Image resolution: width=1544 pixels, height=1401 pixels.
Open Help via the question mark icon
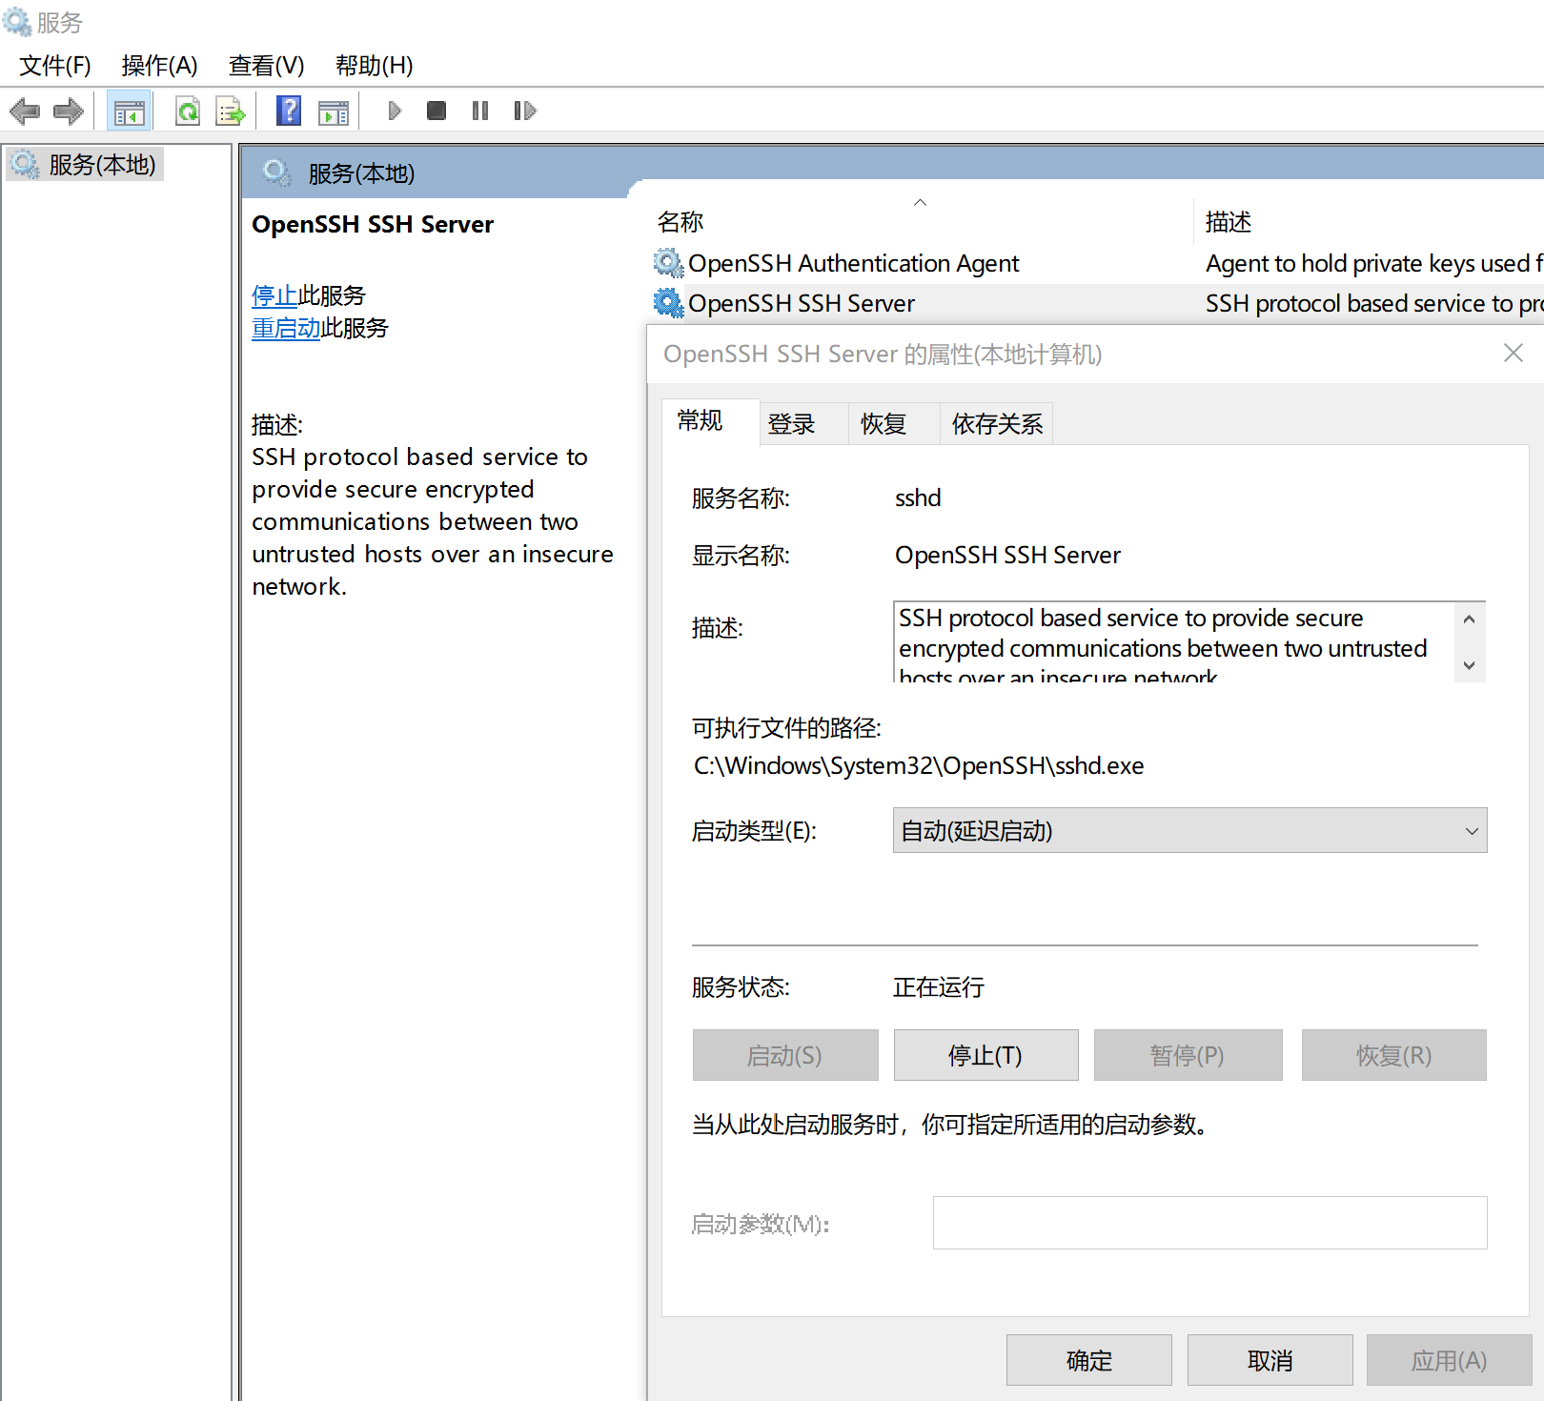click(289, 111)
